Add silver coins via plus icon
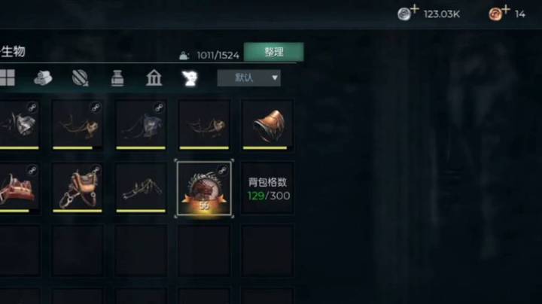The width and height of the screenshot is (542, 304). [x=415, y=9]
